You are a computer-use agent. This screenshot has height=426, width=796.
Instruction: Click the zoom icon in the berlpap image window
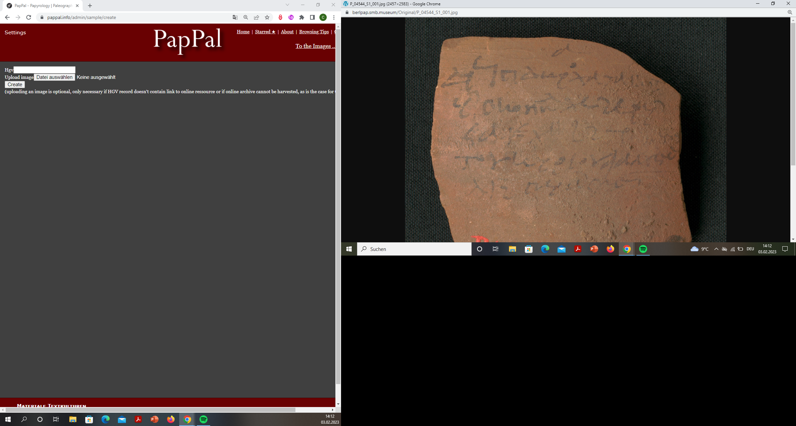[790, 12]
